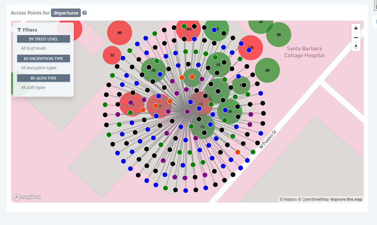Image resolution: width=377 pixels, height=225 pixels.
Task: Click the Improve this map link
Action: tap(346, 199)
